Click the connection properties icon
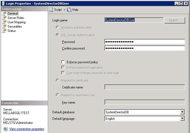The height and width of the screenshot is (133, 190). (x=5, y=129)
